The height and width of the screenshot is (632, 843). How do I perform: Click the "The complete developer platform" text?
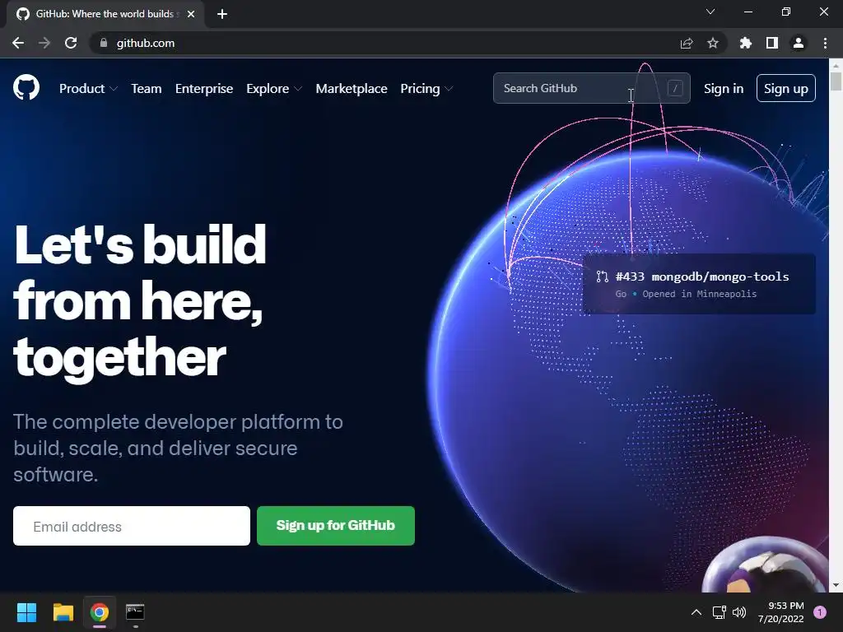point(178,448)
